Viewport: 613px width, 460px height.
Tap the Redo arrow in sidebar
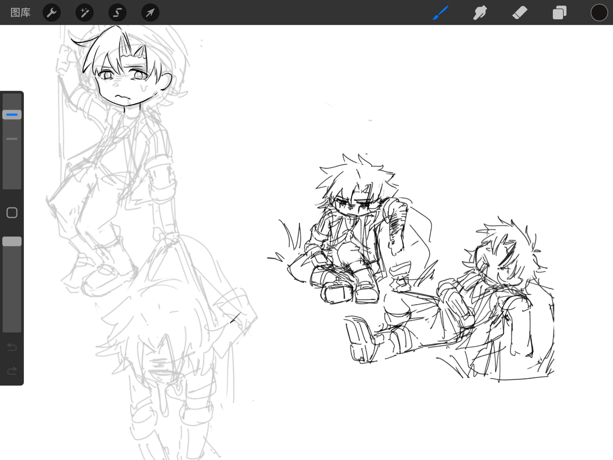[12, 371]
